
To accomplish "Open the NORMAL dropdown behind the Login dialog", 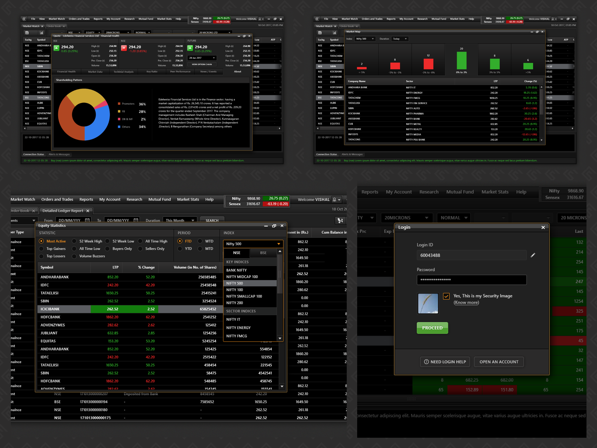I will (x=454, y=218).
